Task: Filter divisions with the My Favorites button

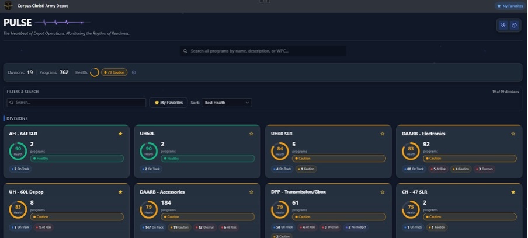Action: [x=168, y=103]
